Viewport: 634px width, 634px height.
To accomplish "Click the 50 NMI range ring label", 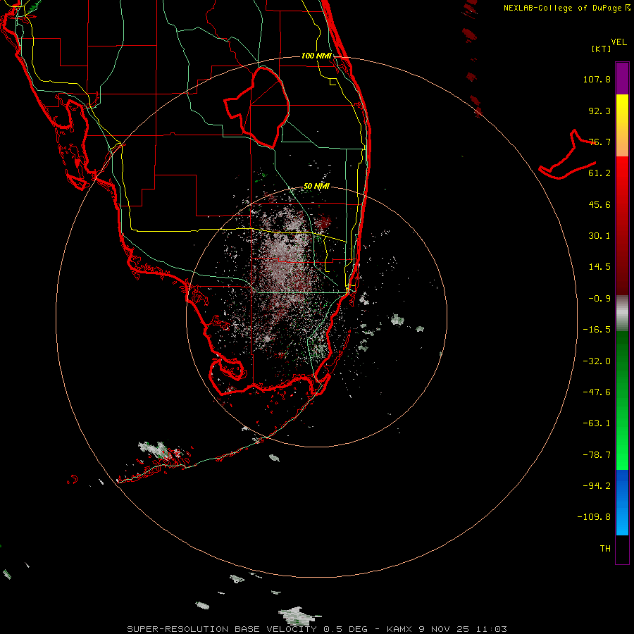I will (316, 186).
